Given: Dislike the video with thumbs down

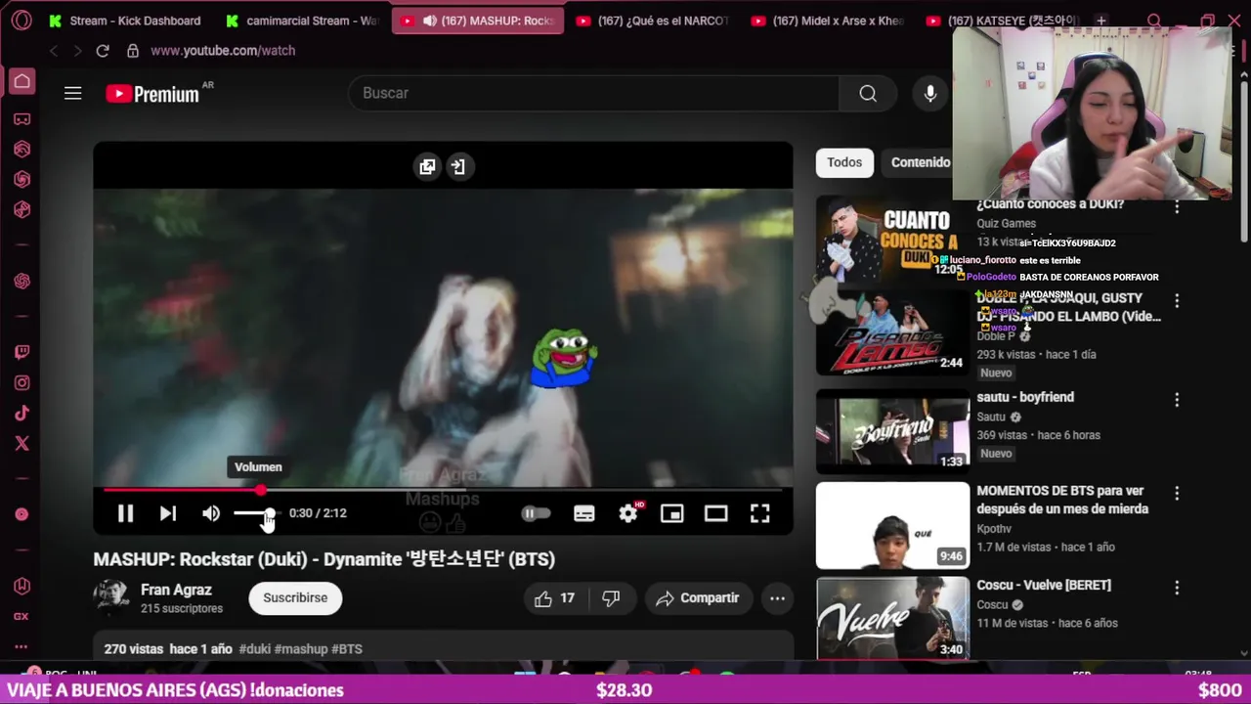Looking at the screenshot, I should click(x=612, y=598).
